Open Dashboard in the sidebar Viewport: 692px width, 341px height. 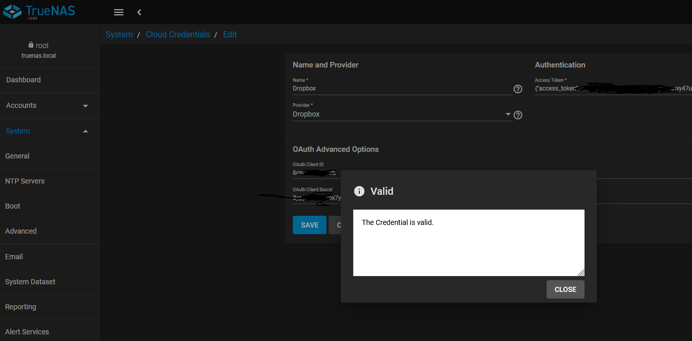point(50,80)
